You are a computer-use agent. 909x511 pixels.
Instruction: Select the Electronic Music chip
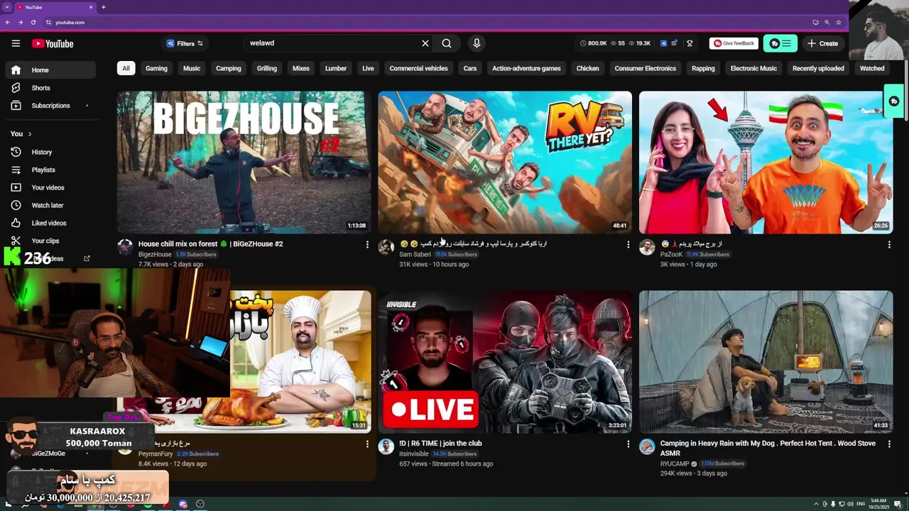(753, 68)
